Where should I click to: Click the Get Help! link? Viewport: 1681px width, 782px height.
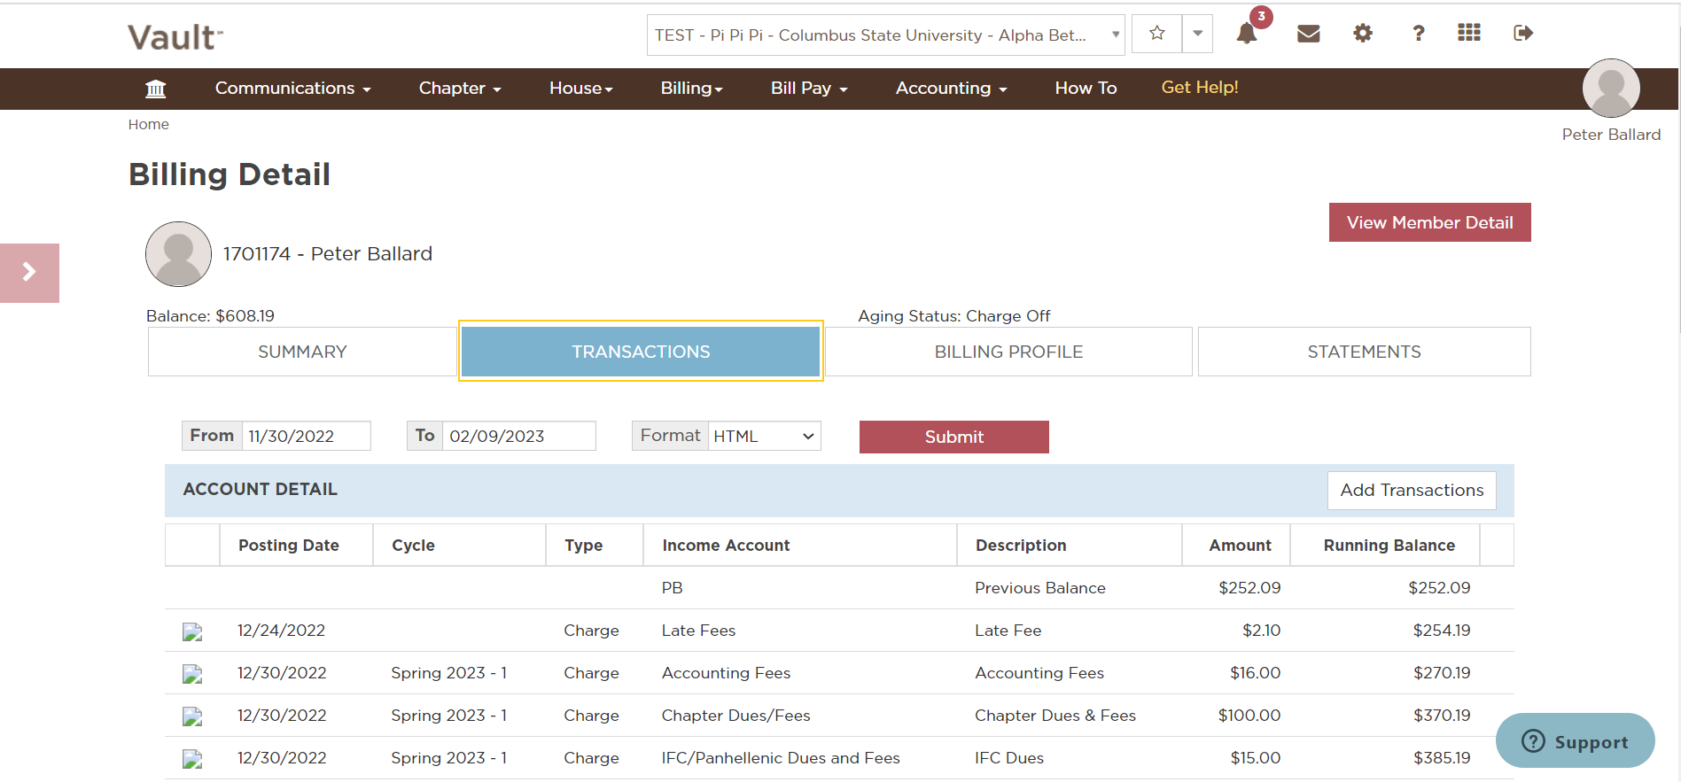click(1200, 87)
